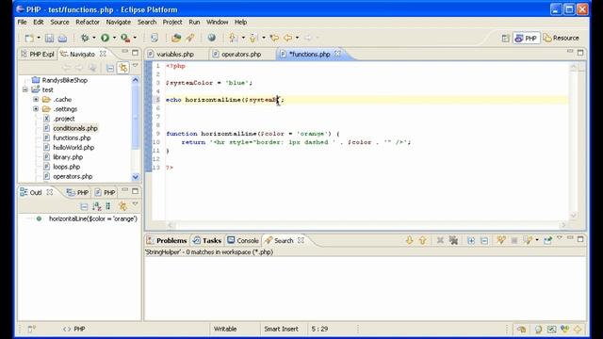The height and width of the screenshot is (339, 603).
Task: Show previous match in Search view
Action: [x=423, y=241]
